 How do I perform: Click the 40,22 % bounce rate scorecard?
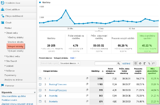coord(147,43)
